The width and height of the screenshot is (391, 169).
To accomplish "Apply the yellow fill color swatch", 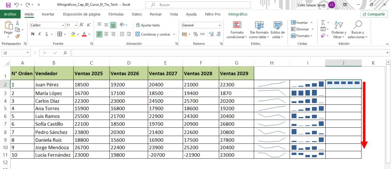I will (x=73, y=34).
